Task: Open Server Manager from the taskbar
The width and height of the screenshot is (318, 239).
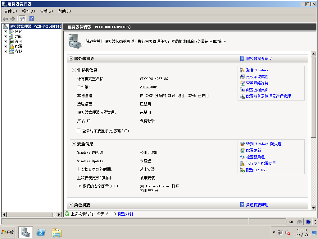Action: coord(25,232)
